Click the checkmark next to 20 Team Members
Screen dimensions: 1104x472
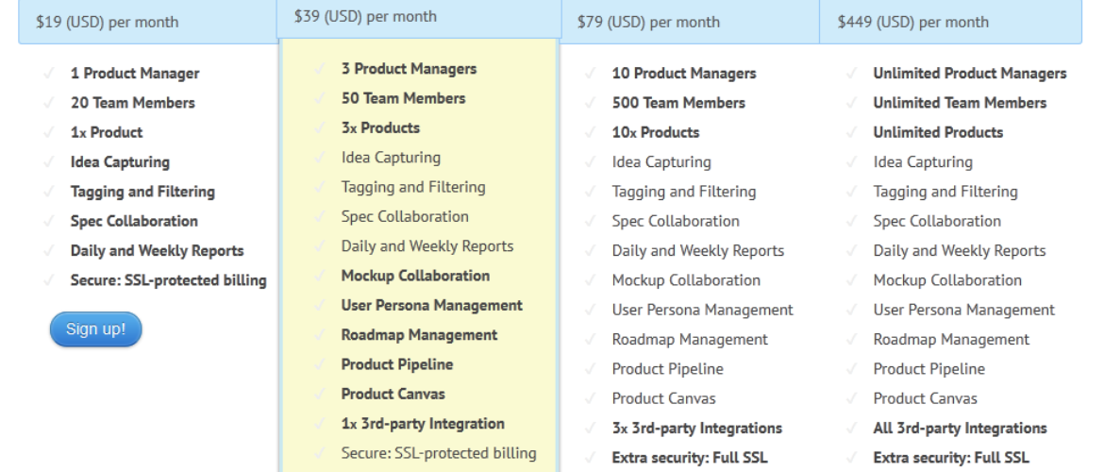48,103
